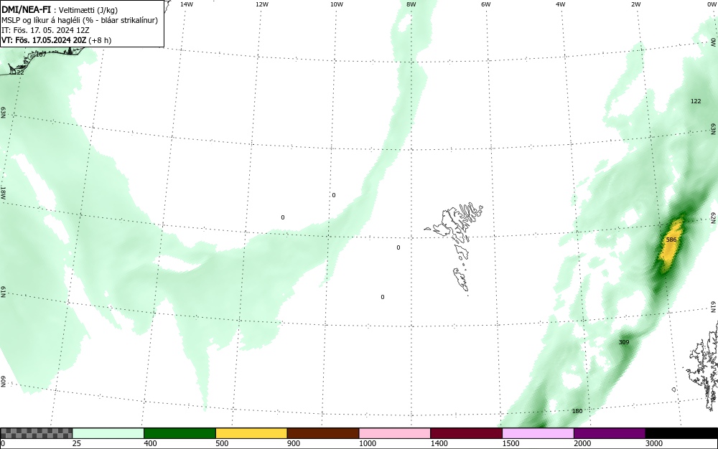Viewport: 718px width, 449px height.
Task: Click the 6W longitude label
Action: coord(486,4)
